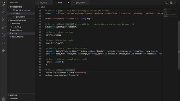Click the code minimap preview
This screenshot has height=101, width=180.
click(170, 13)
